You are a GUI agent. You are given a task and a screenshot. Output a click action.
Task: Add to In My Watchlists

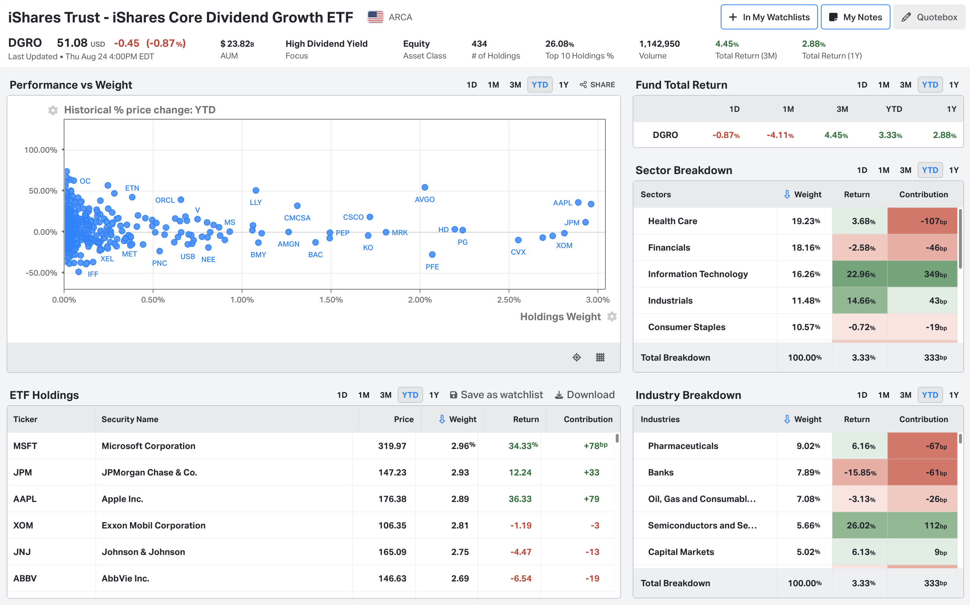(769, 17)
